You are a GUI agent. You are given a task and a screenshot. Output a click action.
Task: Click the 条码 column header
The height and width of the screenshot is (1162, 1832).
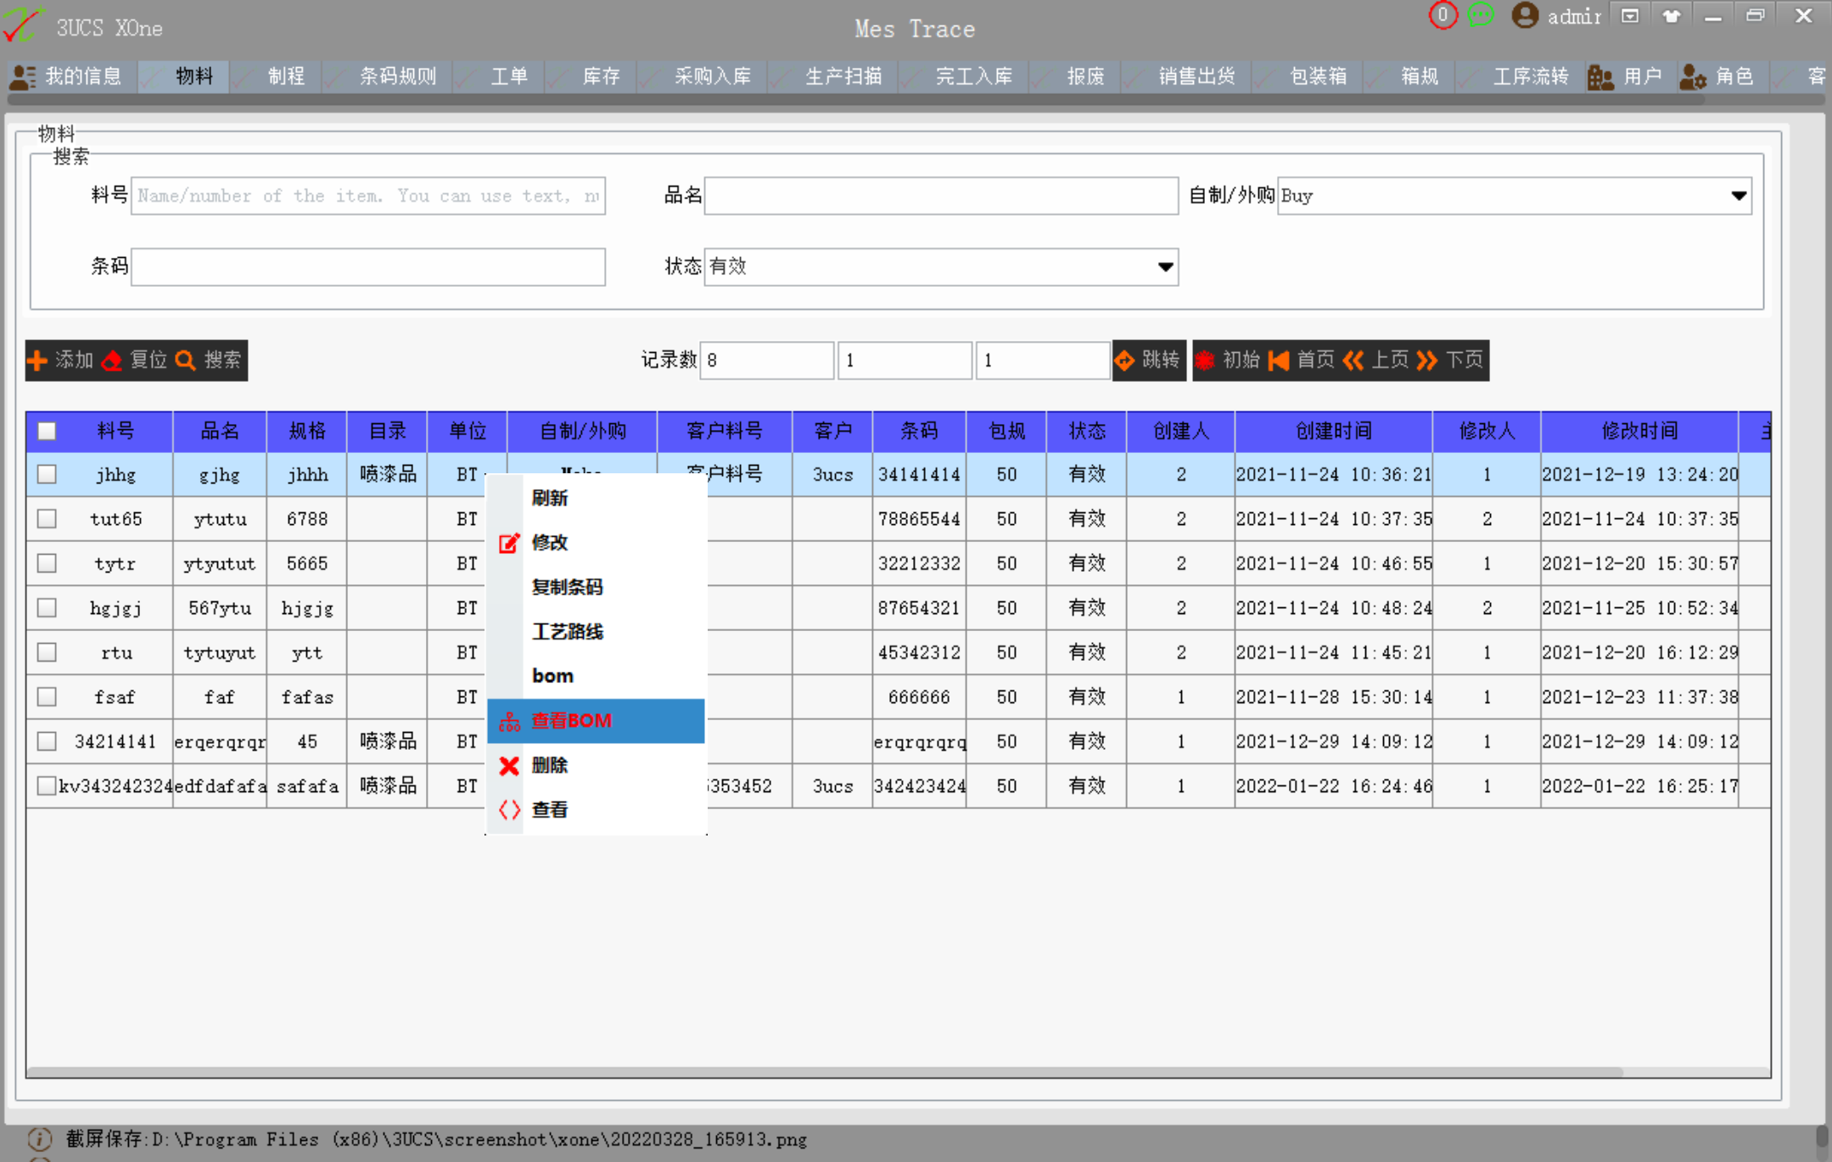[x=919, y=431]
